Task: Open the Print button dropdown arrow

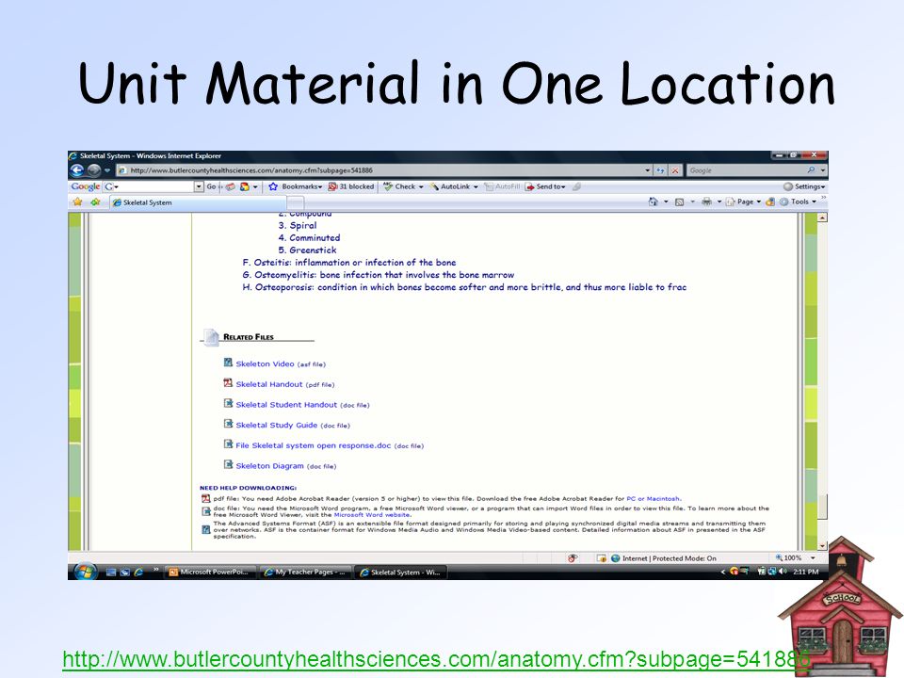Action: pyautogui.click(x=718, y=202)
